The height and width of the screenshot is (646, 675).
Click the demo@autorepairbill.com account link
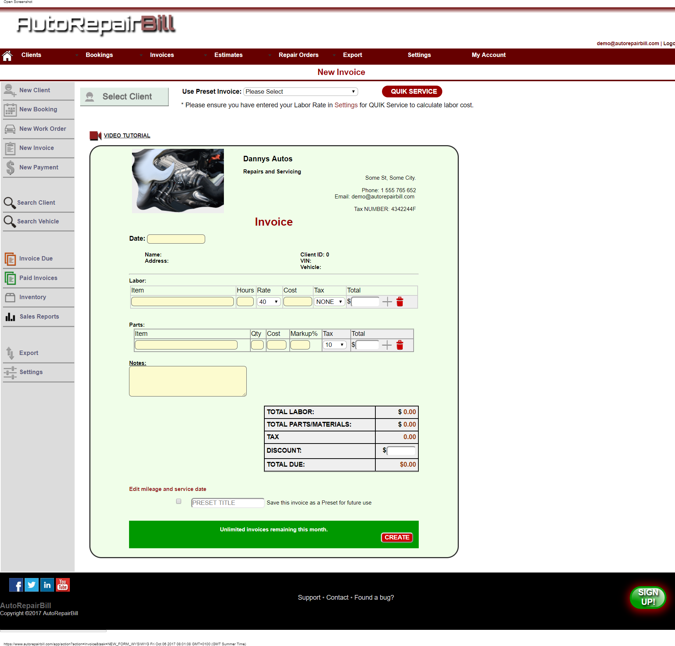click(628, 43)
